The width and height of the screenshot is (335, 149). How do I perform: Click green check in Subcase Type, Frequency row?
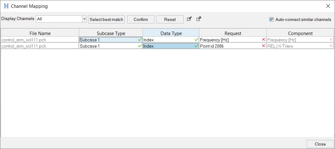click(x=140, y=39)
